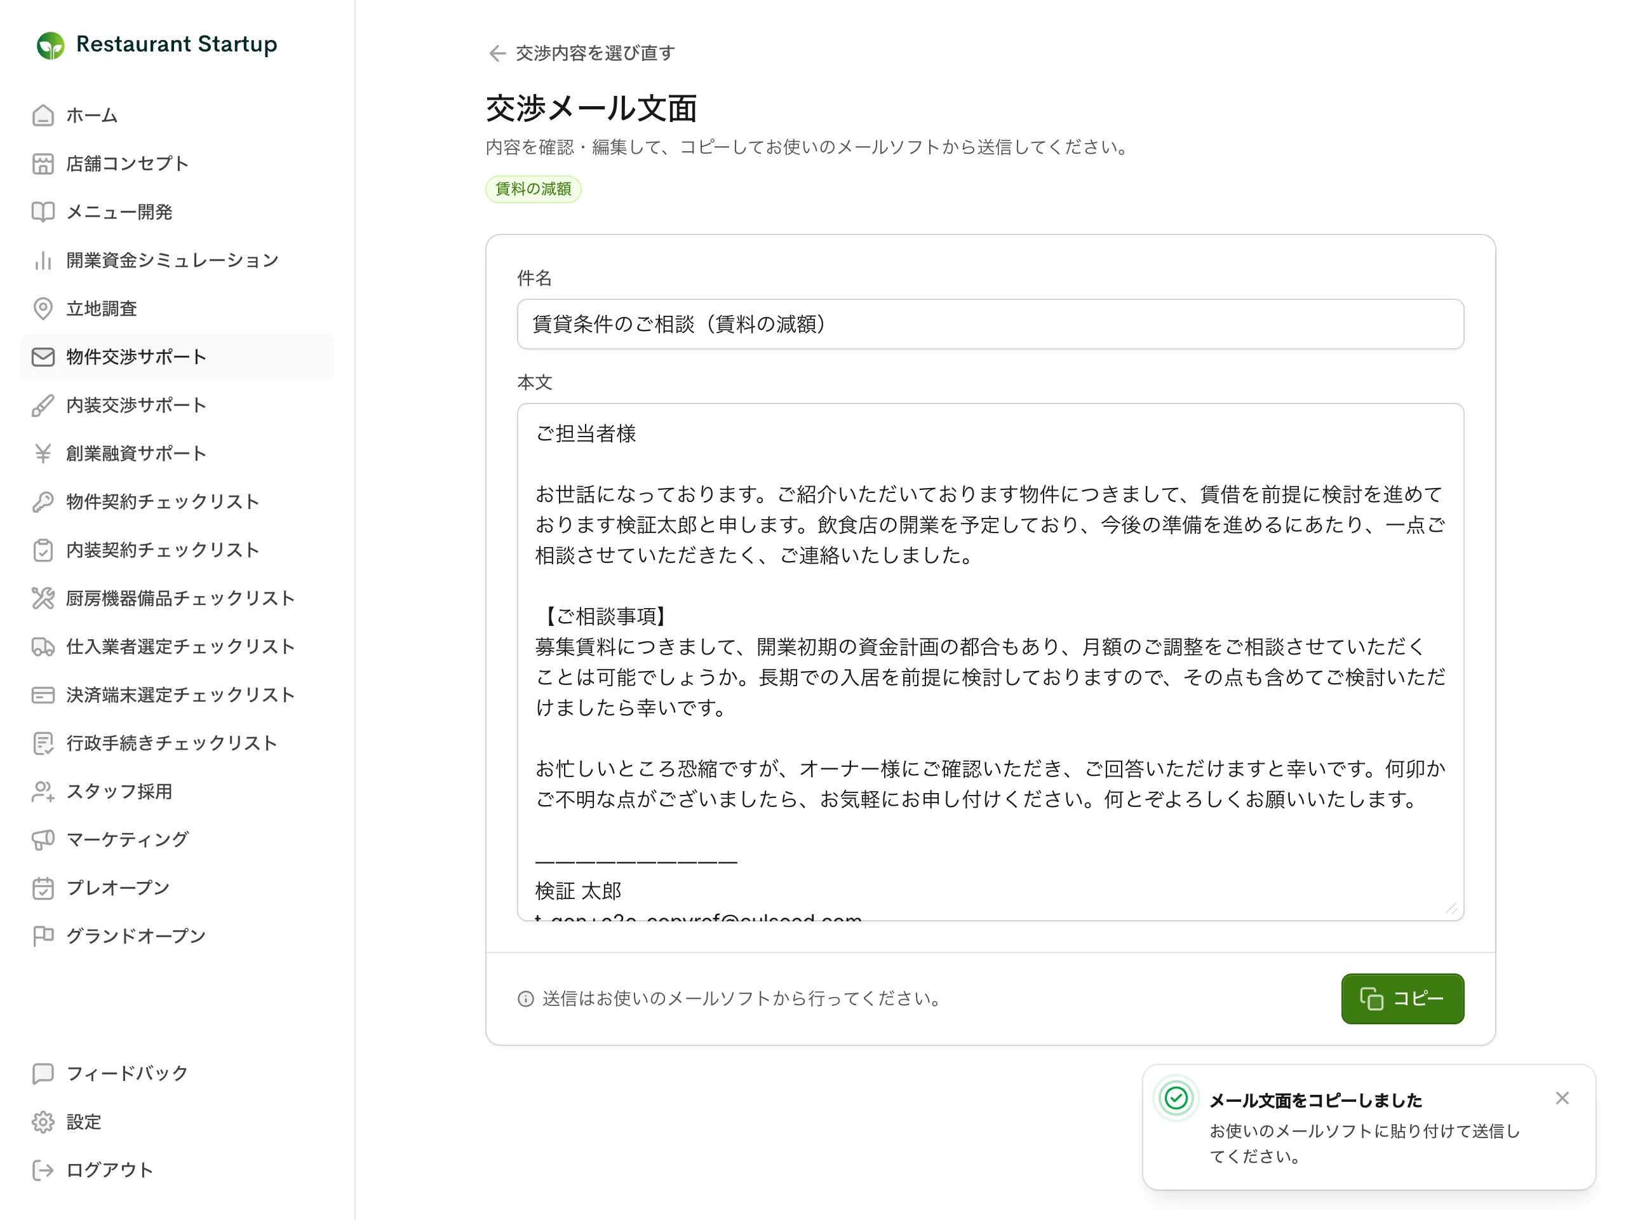Click the 内装交渉サポート brush icon

(x=43, y=405)
